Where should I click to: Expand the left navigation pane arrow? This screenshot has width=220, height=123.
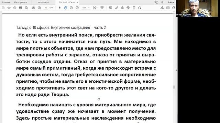[x=1, y=70]
